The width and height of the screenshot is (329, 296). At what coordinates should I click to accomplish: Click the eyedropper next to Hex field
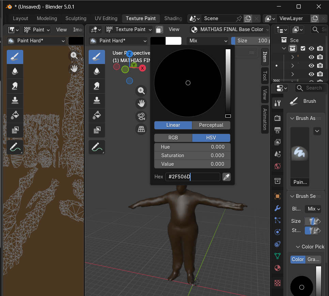226,177
